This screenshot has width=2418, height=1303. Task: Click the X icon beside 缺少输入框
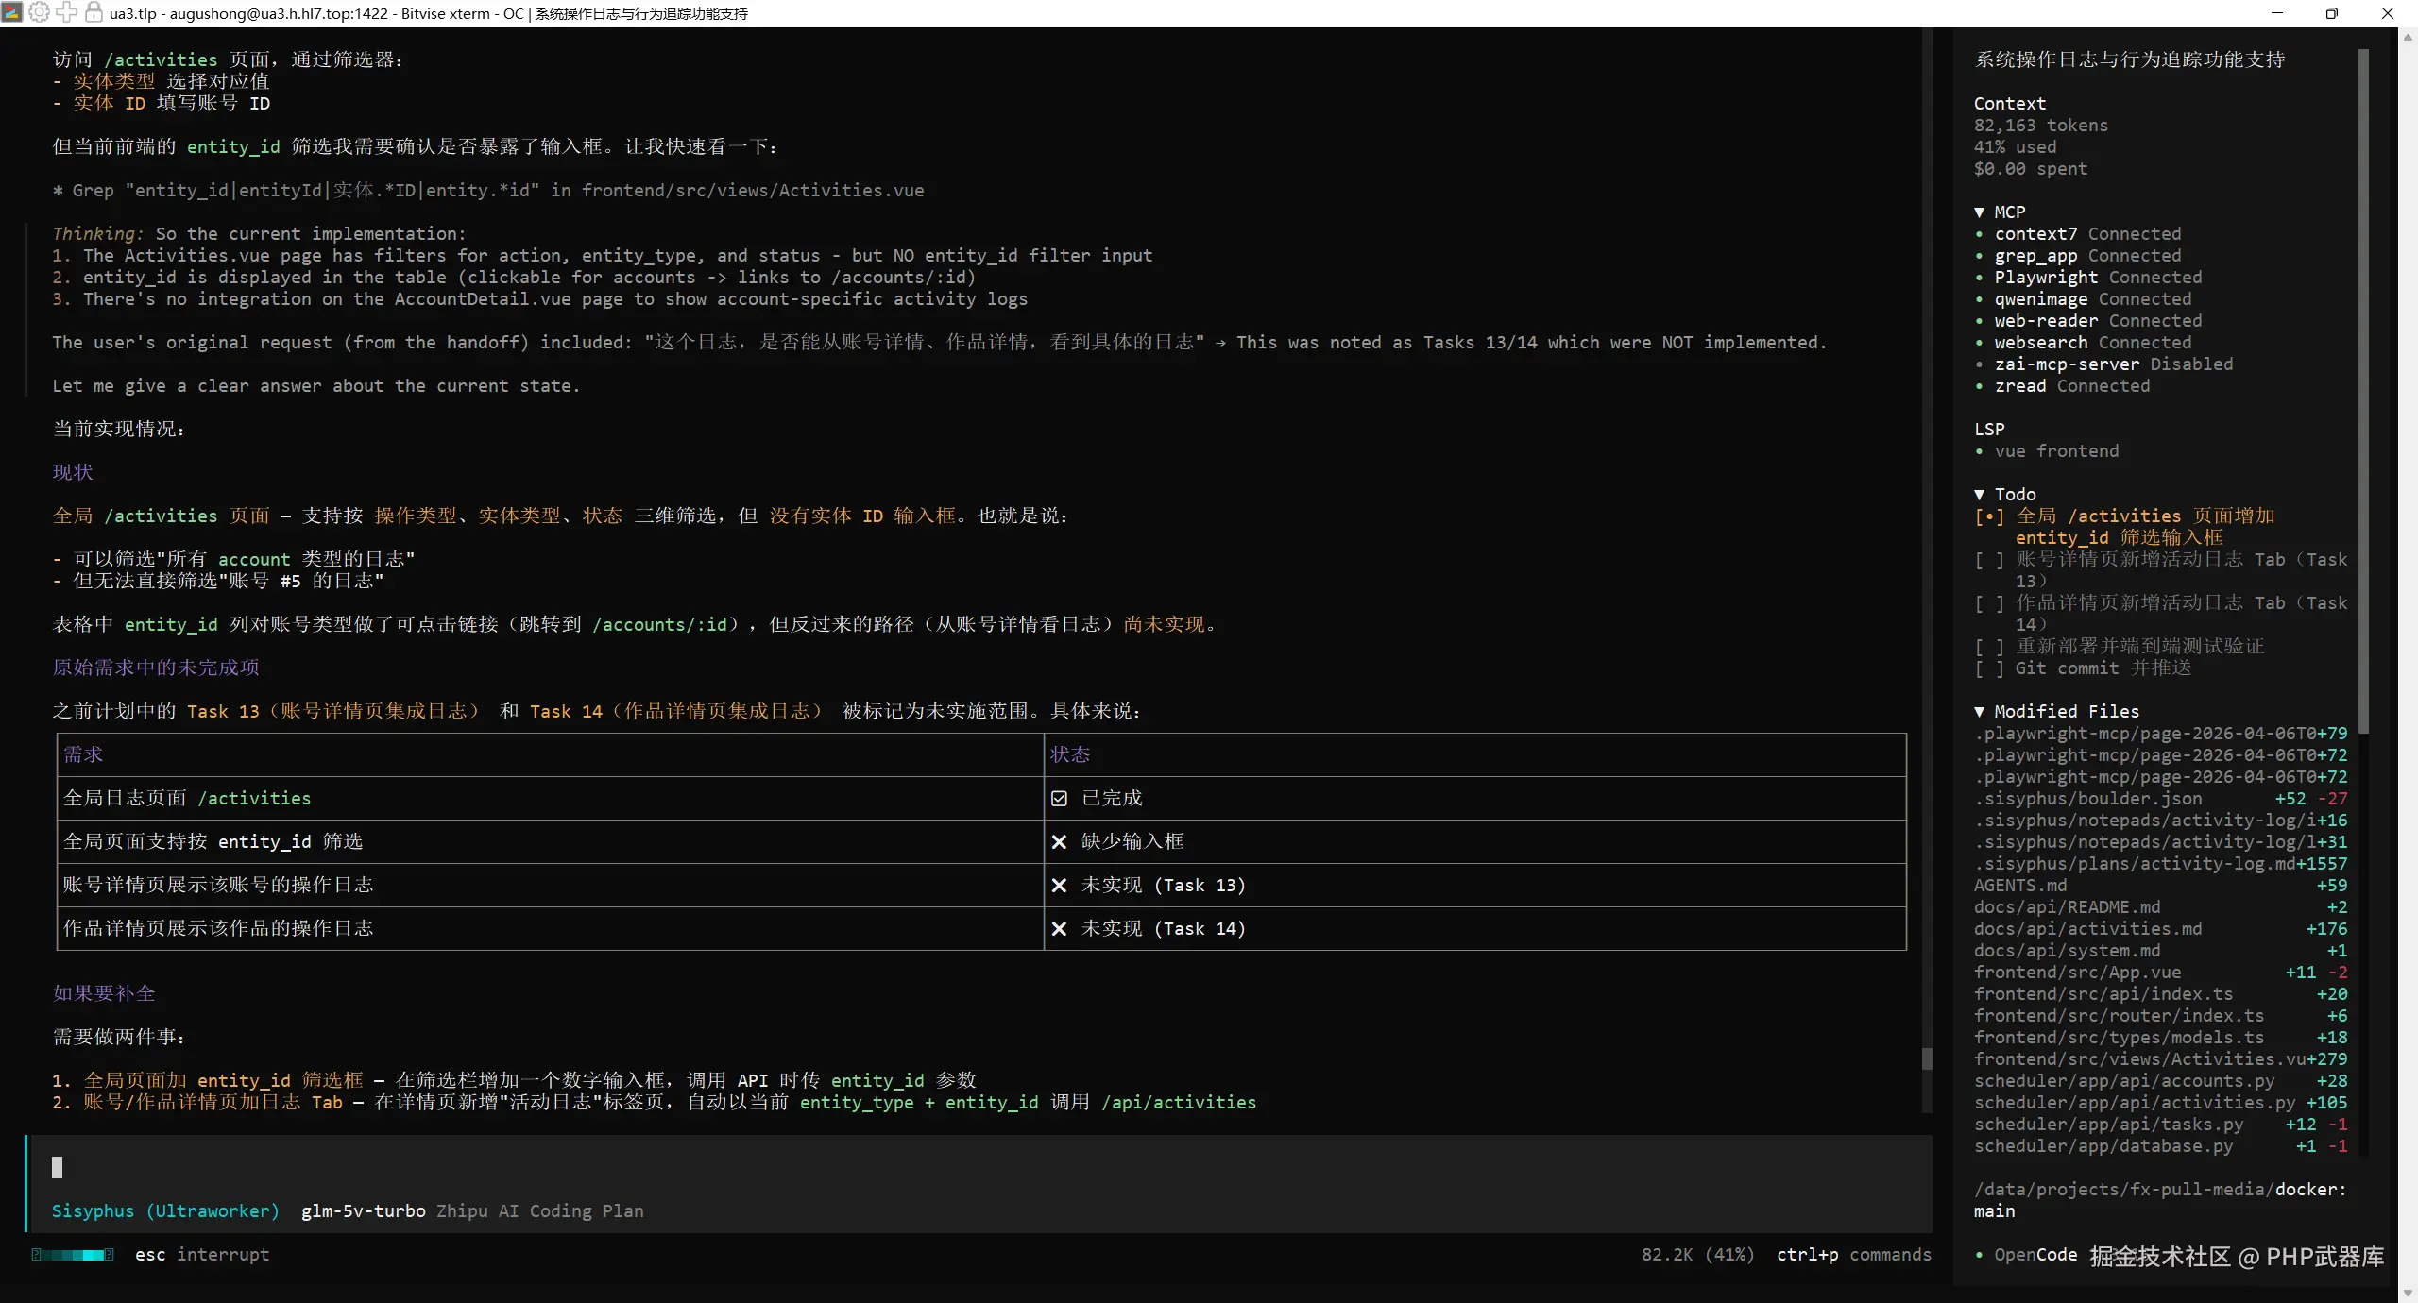click(1059, 842)
